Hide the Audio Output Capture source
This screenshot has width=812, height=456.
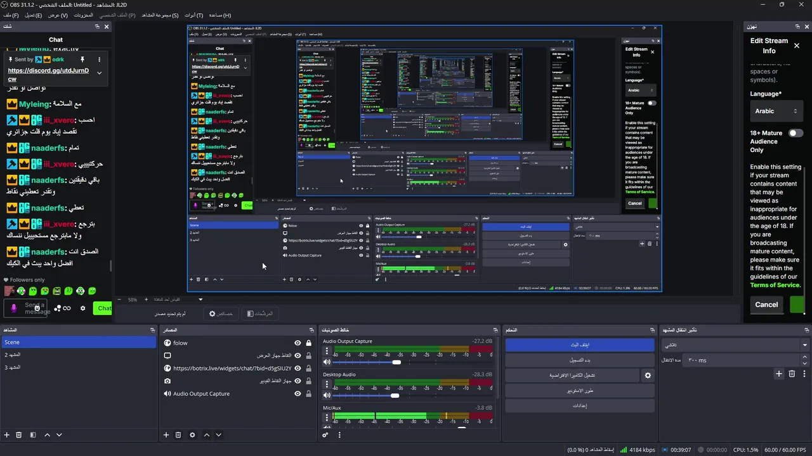298,393
